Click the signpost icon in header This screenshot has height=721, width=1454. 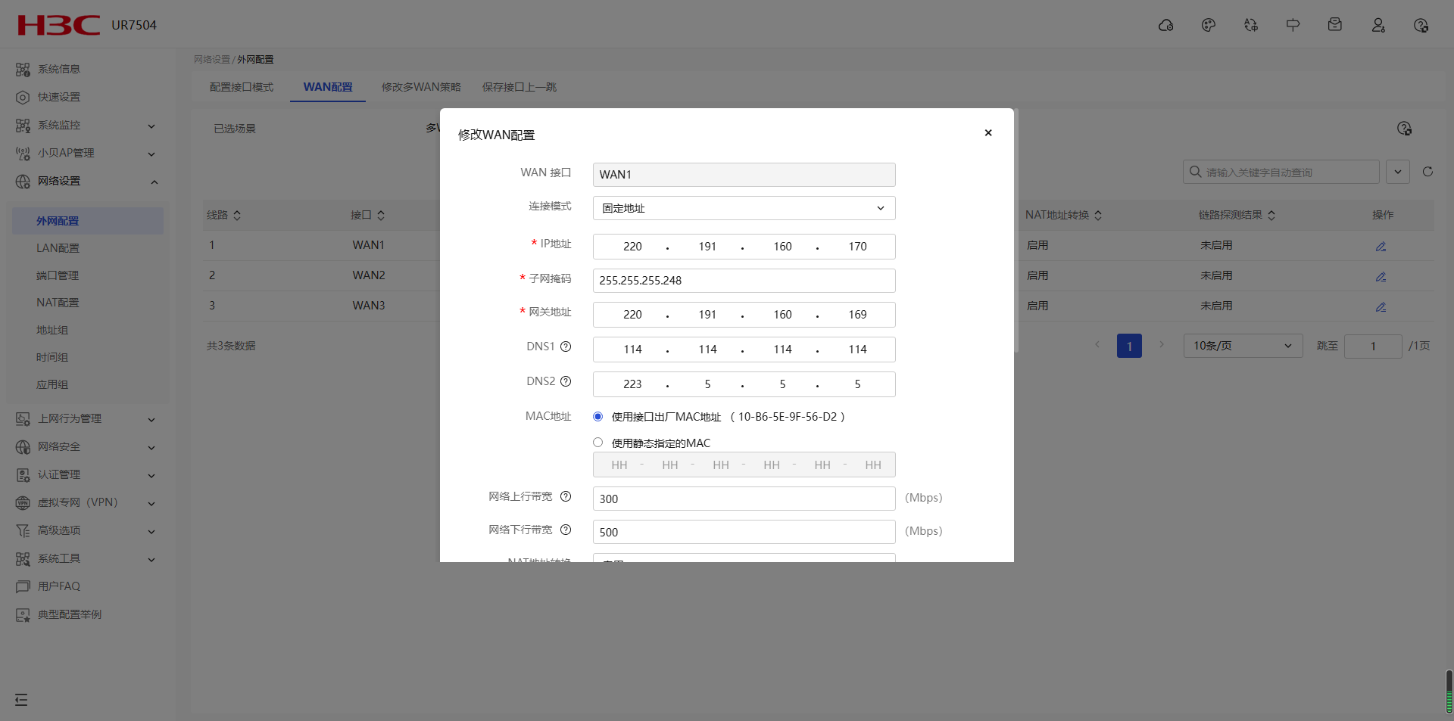1293,25
